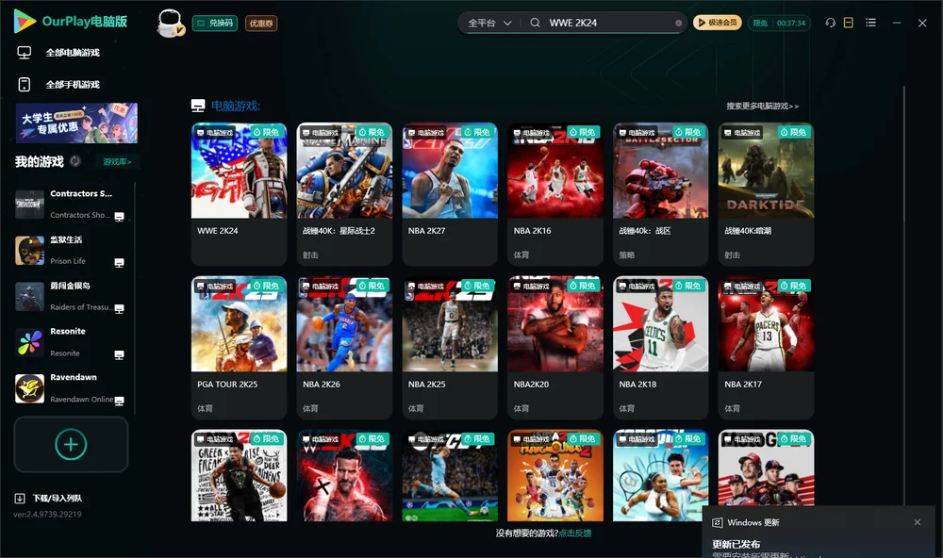Click 限免 badge on NBA 2K16 card
Image resolution: width=943 pixels, height=558 pixels.
(584, 132)
